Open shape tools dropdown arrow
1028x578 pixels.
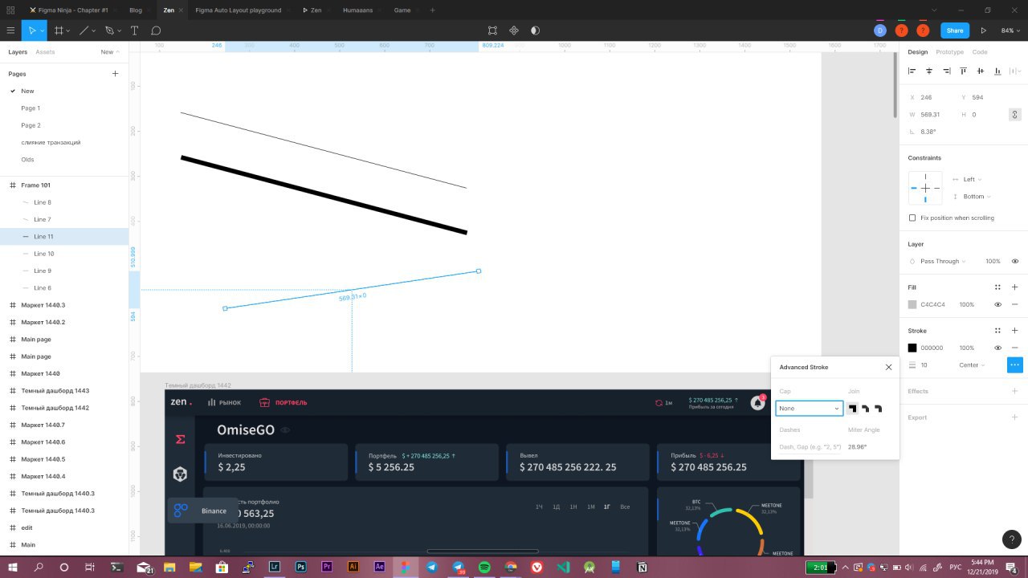point(95,31)
